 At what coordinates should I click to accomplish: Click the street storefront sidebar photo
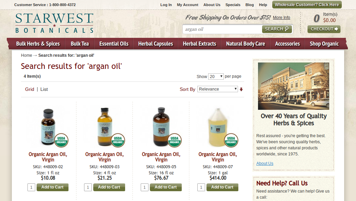pyautogui.click(x=294, y=86)
